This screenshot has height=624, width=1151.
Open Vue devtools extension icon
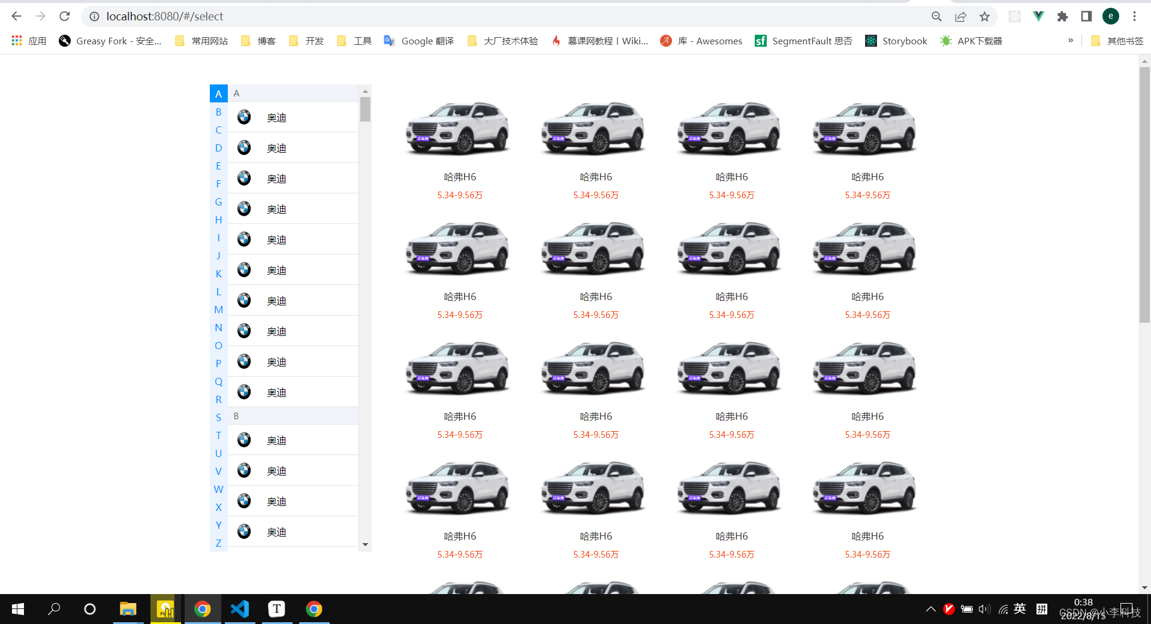(1038, 17)
